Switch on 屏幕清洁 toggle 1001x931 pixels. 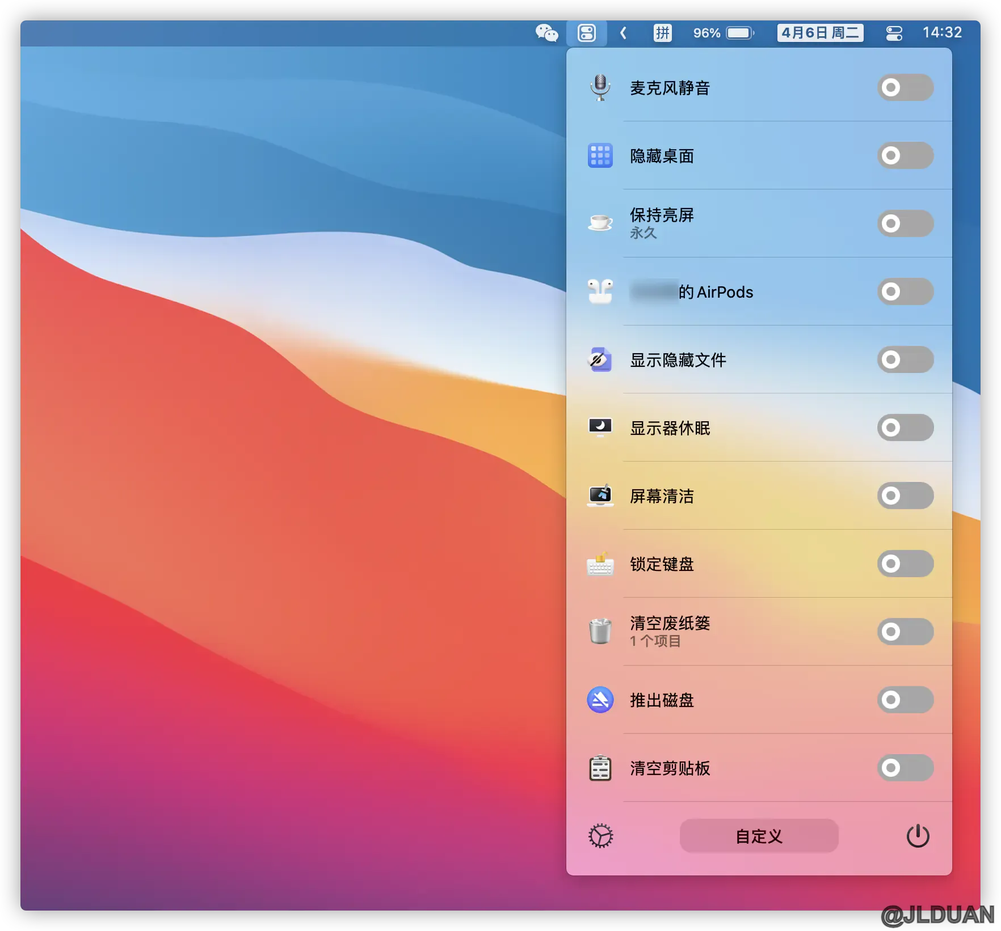click(905, 496)
